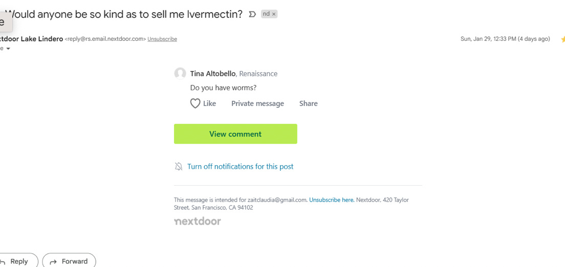Click 'Unsubscribe here' in the footer
This screenshot has width=565, height=267.
pos(332,199)
